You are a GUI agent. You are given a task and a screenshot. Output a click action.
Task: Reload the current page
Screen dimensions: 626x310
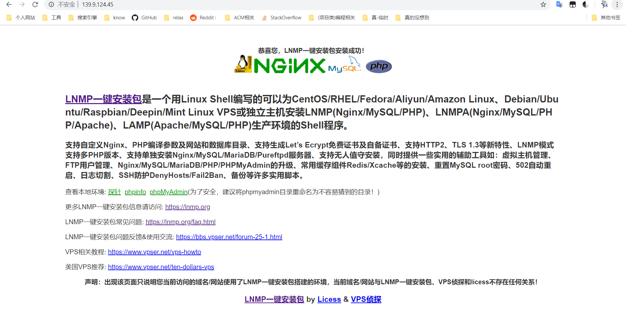coord(35,5)
